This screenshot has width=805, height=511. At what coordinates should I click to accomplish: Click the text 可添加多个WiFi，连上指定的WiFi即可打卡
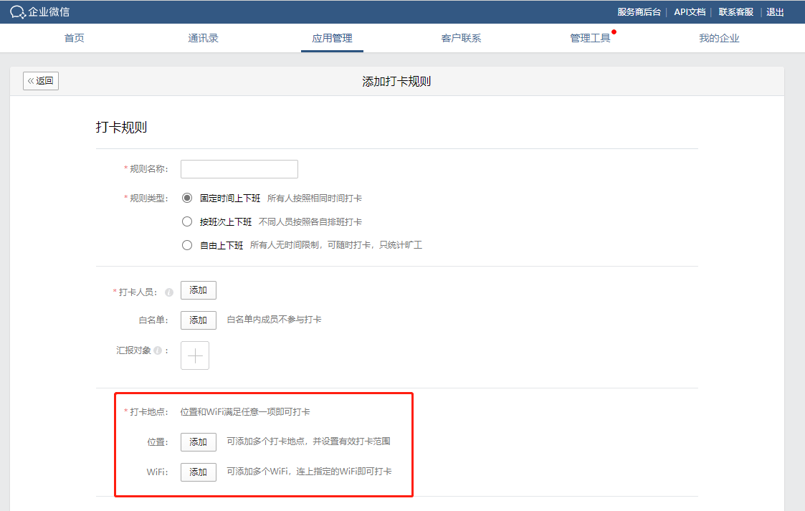pos(309,471)
